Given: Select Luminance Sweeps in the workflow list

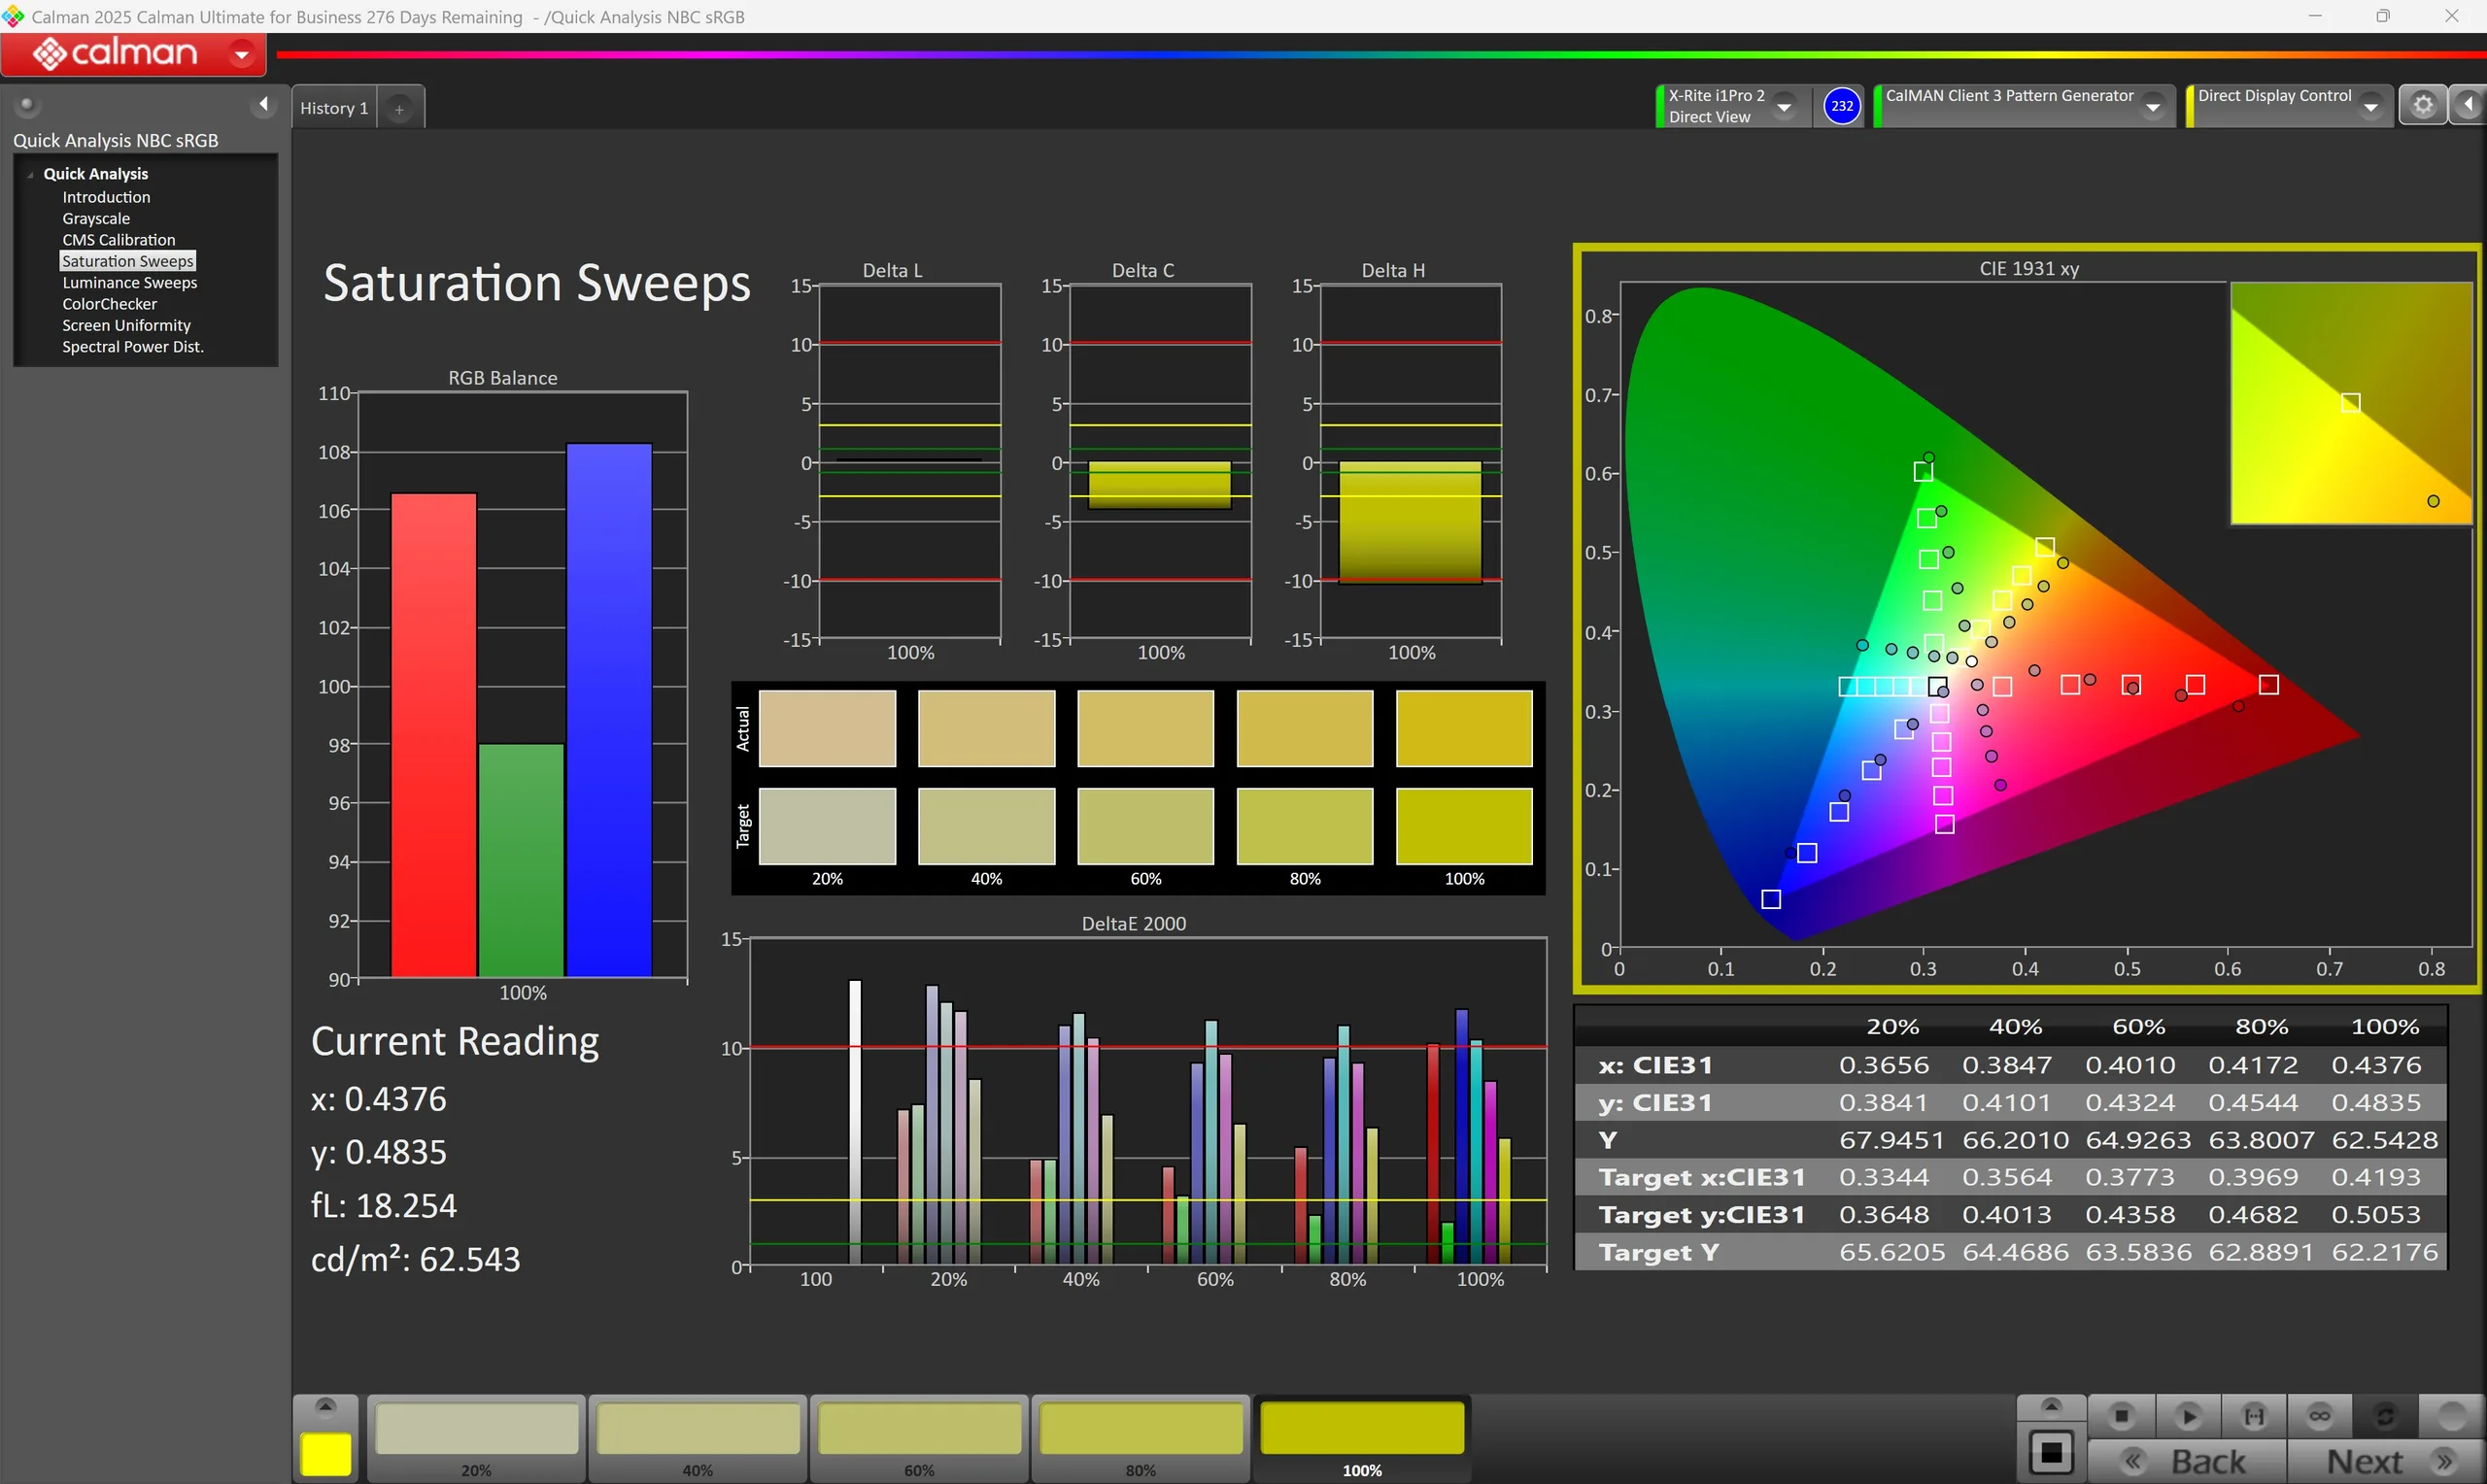Looking at the screenshot, I should click(129, 283).
